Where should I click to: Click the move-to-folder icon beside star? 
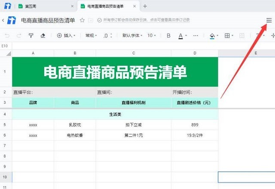pyautogui.click(x=90, y=20)
